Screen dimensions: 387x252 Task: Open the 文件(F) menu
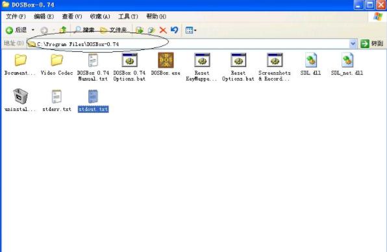(x=16, y=16)
